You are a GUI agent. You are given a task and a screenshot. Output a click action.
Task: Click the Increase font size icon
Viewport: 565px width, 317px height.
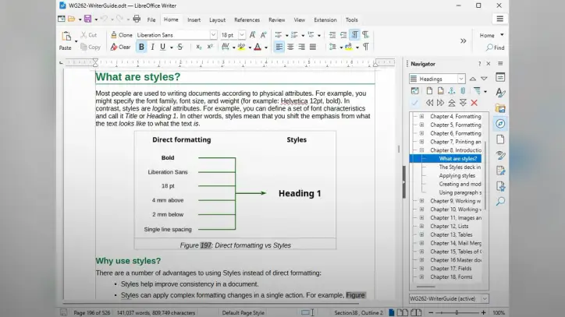252,35
